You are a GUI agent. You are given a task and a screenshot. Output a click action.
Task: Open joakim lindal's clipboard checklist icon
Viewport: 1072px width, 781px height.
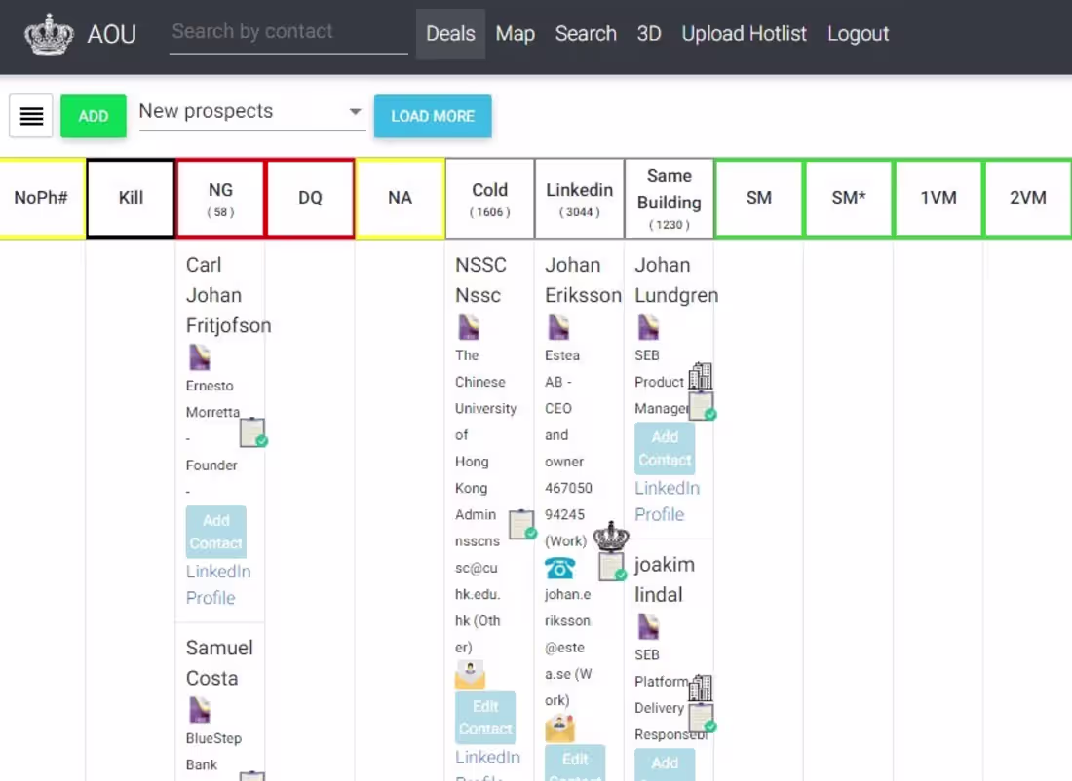[702, 718]
